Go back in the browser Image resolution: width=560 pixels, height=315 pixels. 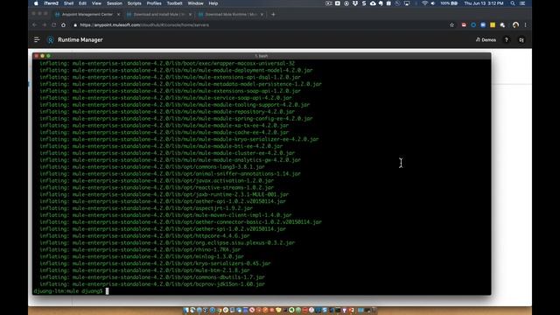pos(35,25)
